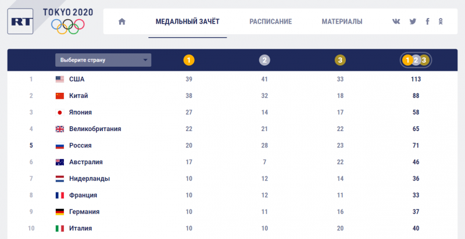
Task: Click the RT logo icon
Action: click(23, 21)
